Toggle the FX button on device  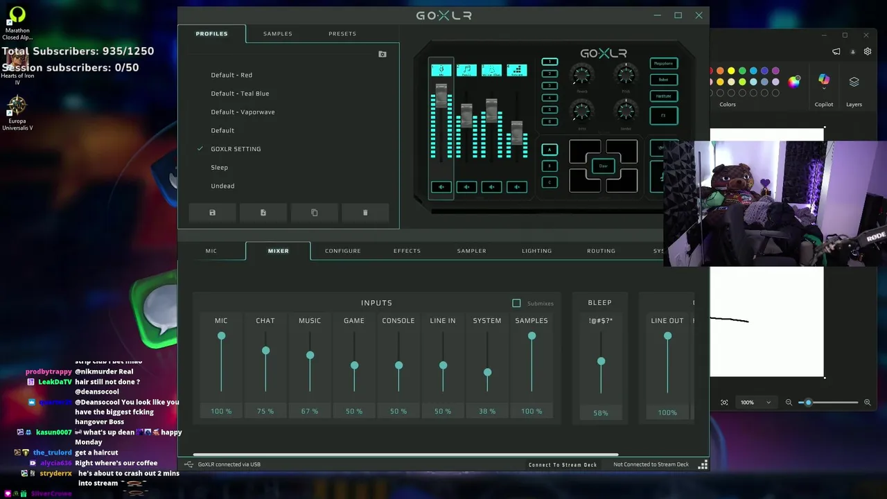click(664, 116)
